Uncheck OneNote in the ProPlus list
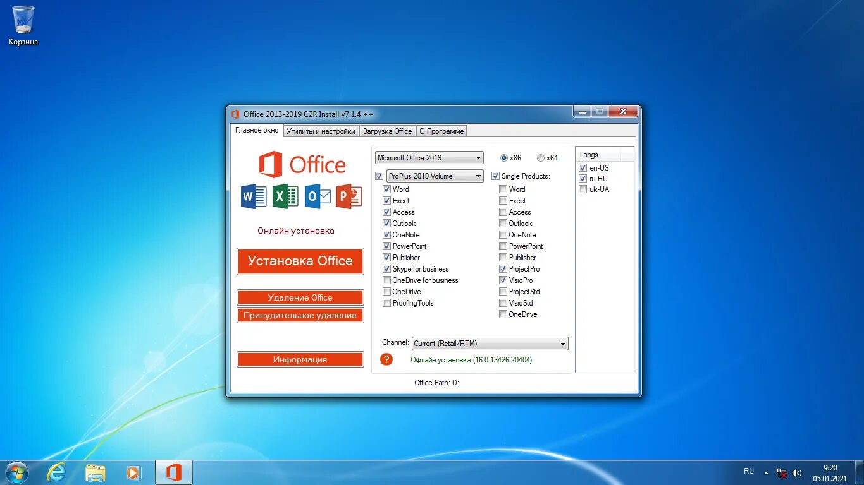This screenshot has width=864, height=485. pos(386,235)
